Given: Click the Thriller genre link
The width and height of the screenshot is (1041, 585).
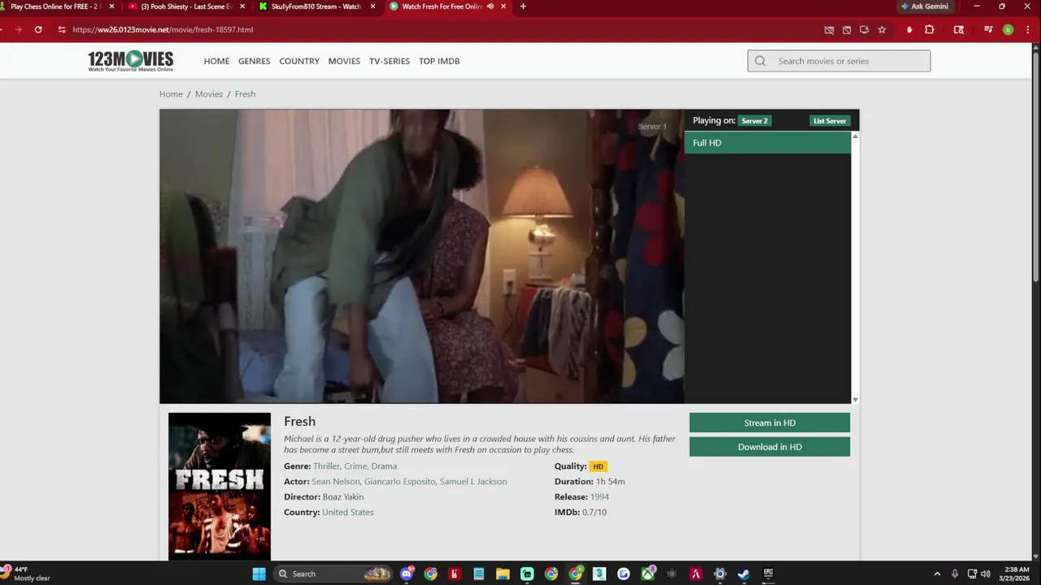Looking at the screenshot, I should [326, 466].
